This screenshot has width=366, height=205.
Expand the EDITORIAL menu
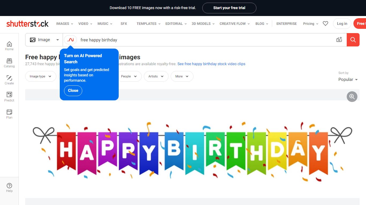click(176, 23)
